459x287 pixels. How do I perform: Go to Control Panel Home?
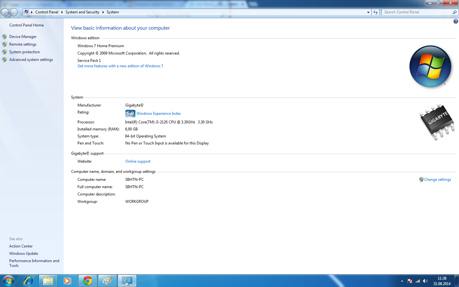[x=26, y=25]
